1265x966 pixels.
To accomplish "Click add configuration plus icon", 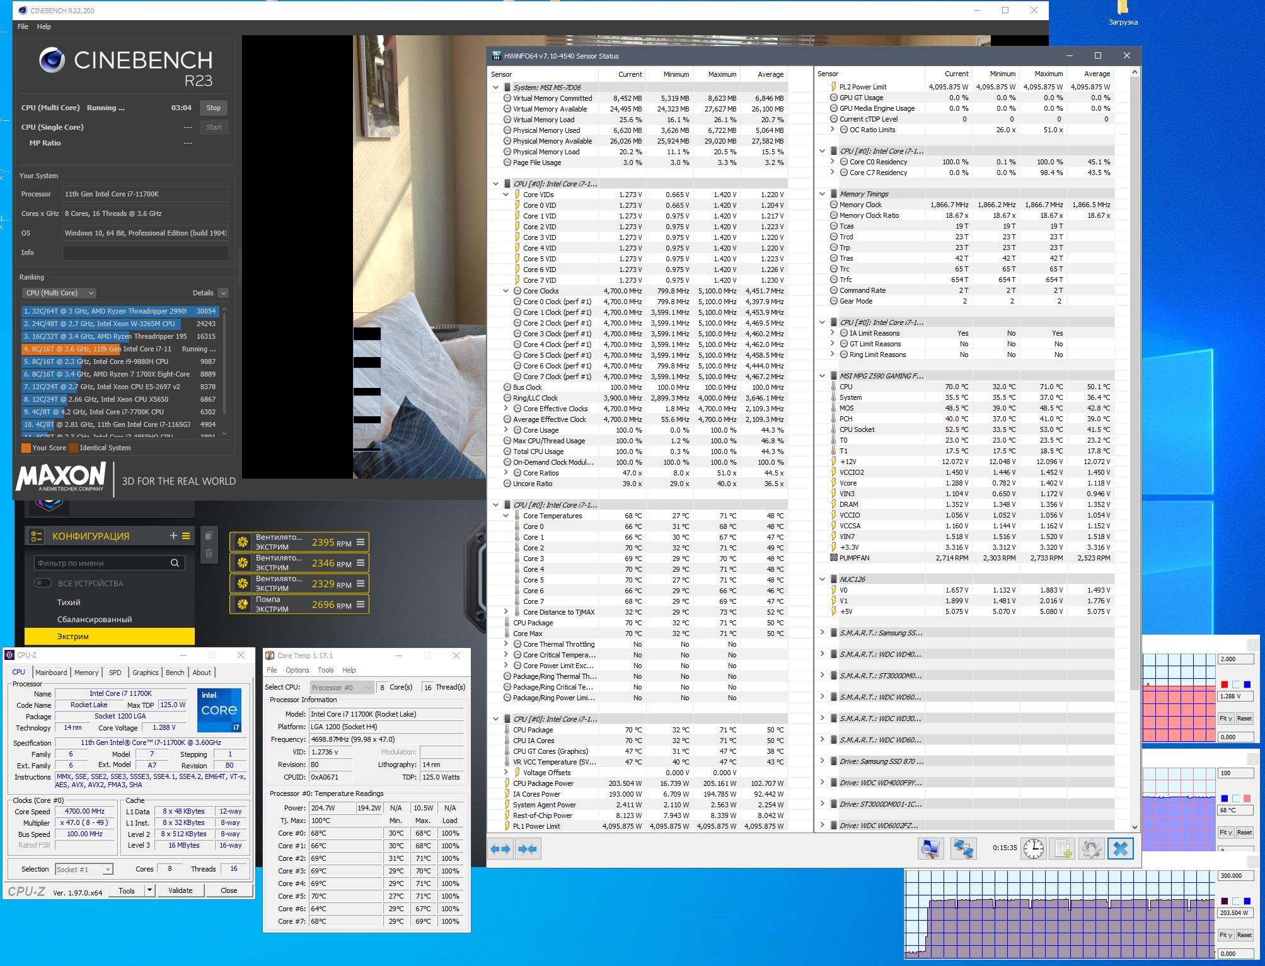I will pyautogui.click(x=173, y=536).
